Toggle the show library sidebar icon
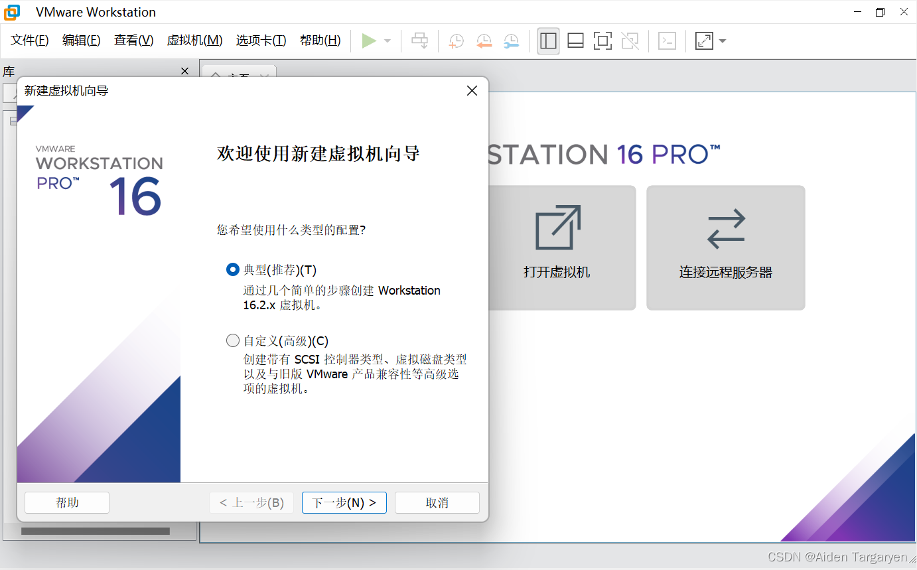 [548, 41]
